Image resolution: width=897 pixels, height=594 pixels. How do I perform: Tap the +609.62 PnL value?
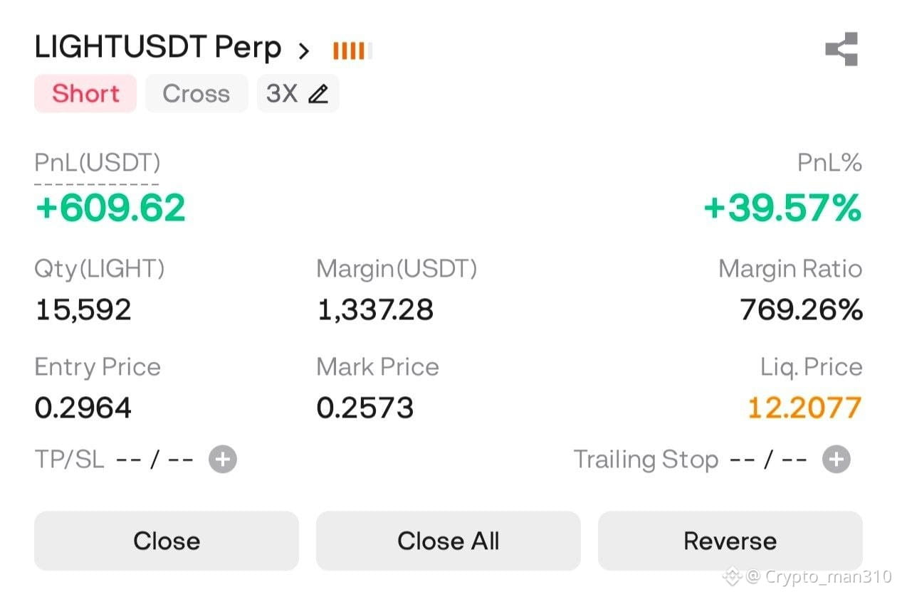(x=110, y=208)
